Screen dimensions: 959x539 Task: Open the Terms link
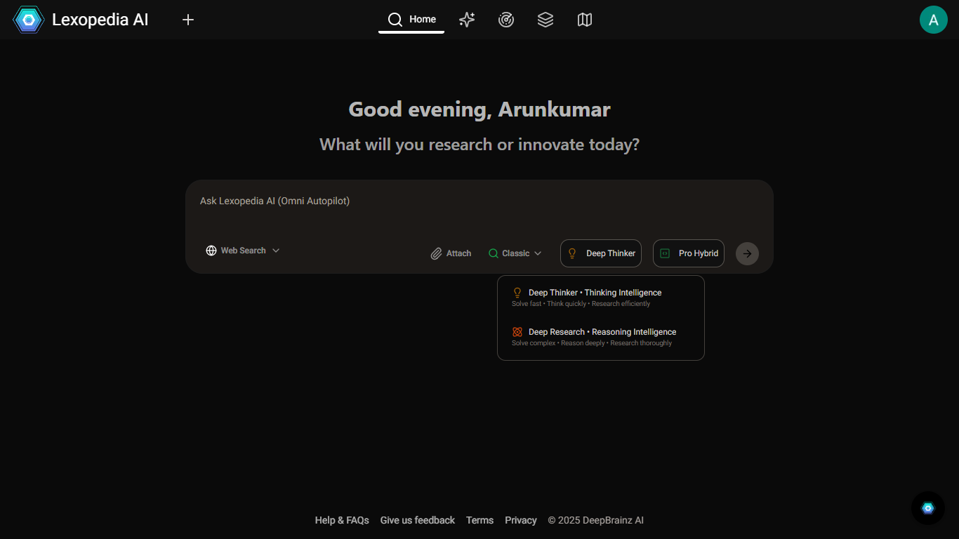pos(480,520)
